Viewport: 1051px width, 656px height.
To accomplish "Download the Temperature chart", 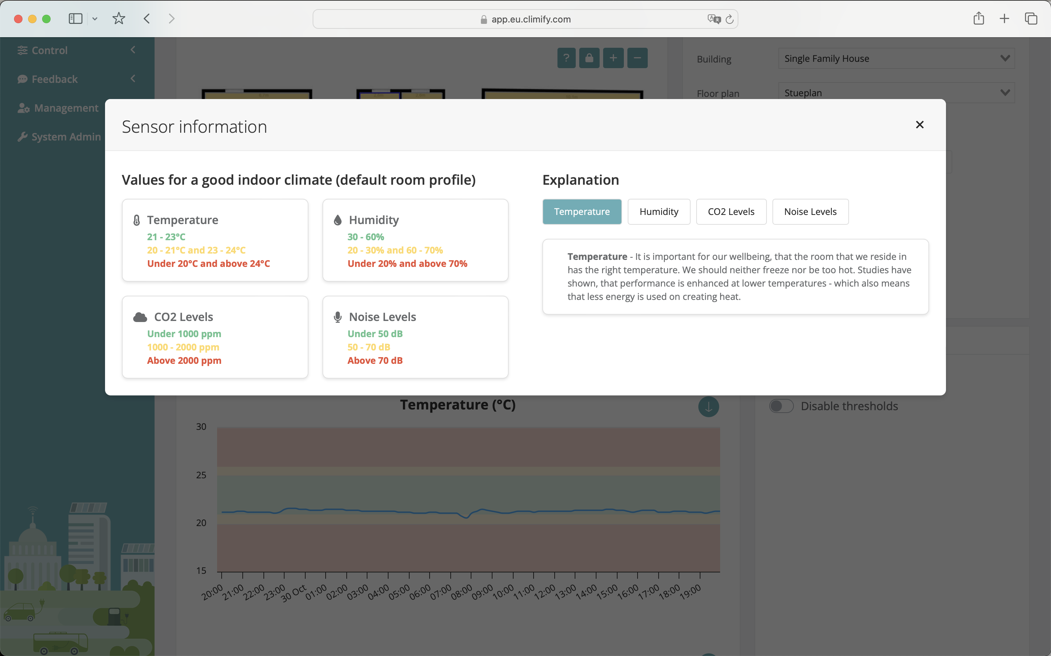I will coord(709,407).
